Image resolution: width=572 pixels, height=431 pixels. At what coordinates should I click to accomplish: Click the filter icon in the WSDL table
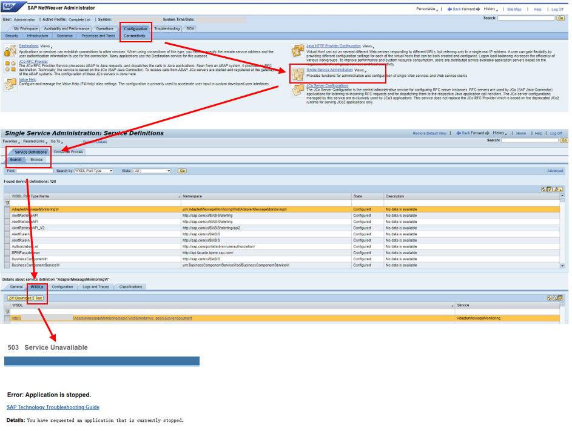pos(7,312)
